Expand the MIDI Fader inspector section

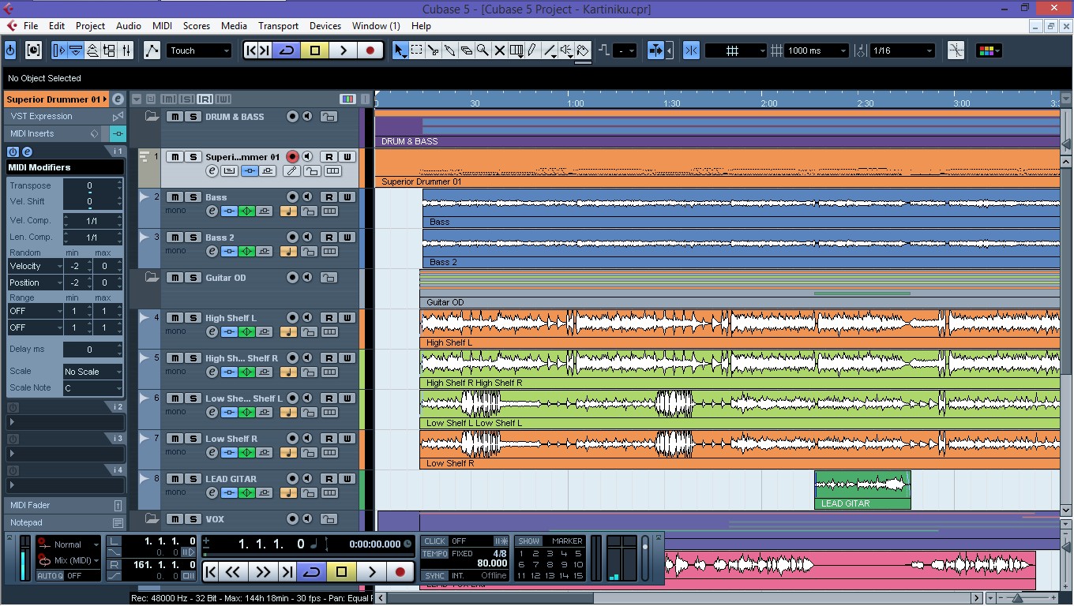click(65, 506)
